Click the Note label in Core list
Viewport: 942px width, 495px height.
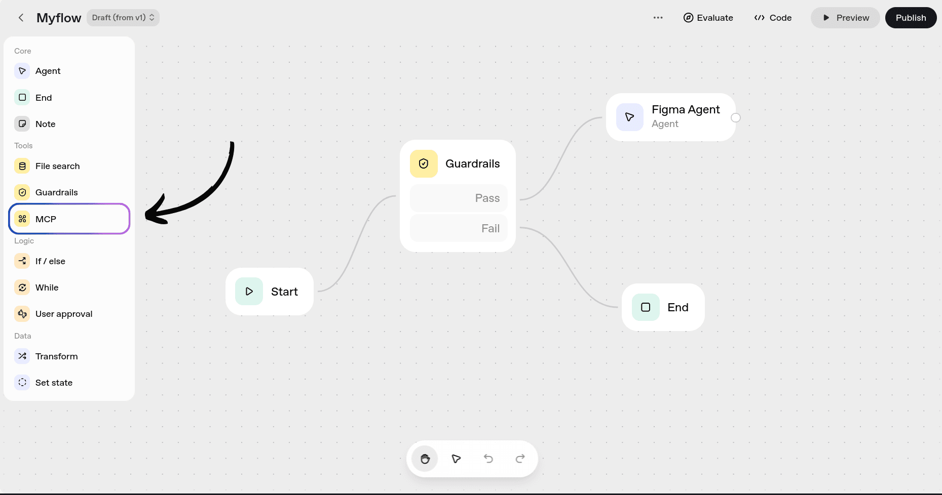(45, 123)
